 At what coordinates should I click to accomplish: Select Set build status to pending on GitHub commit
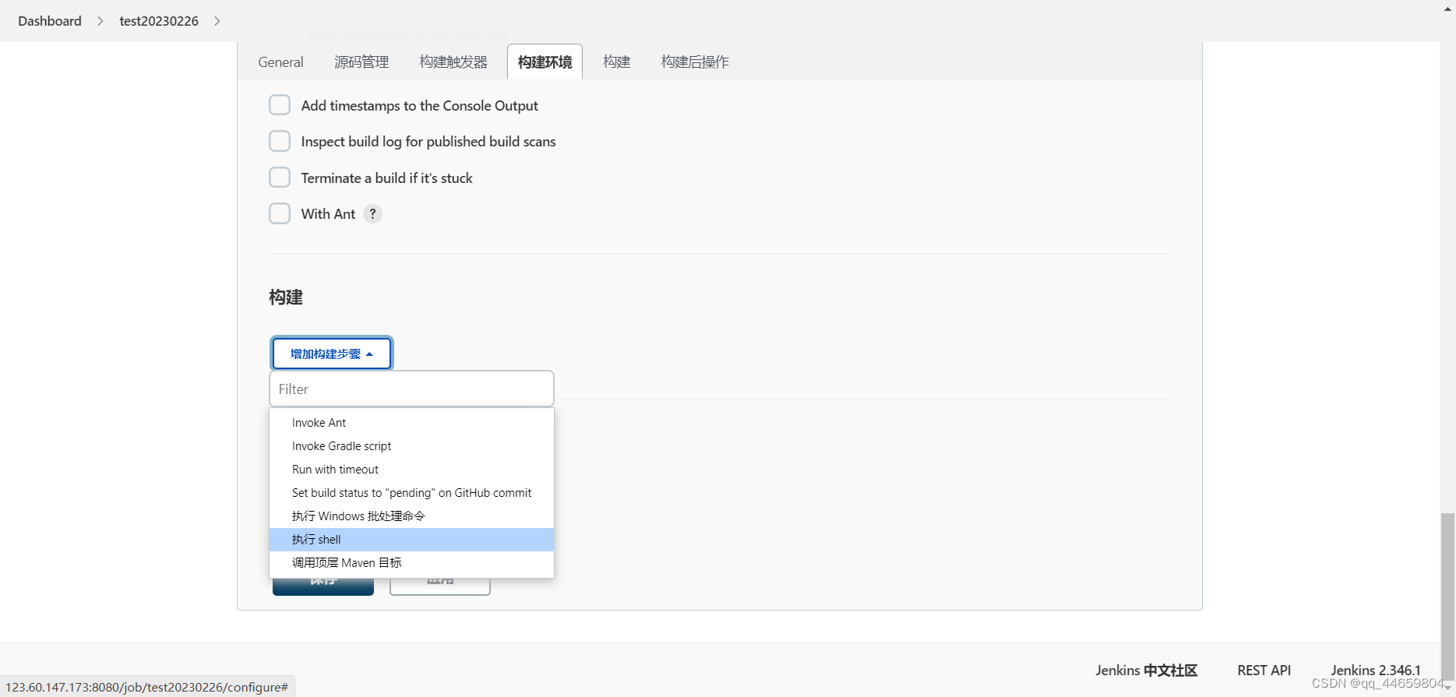pos(411,493)
